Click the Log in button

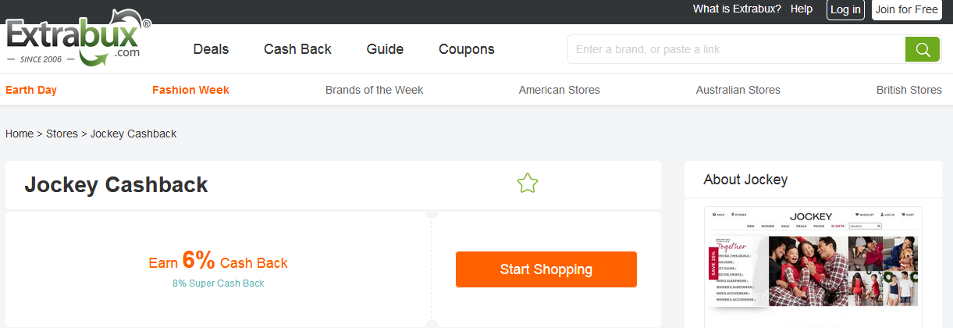click(x=845, y=9)
